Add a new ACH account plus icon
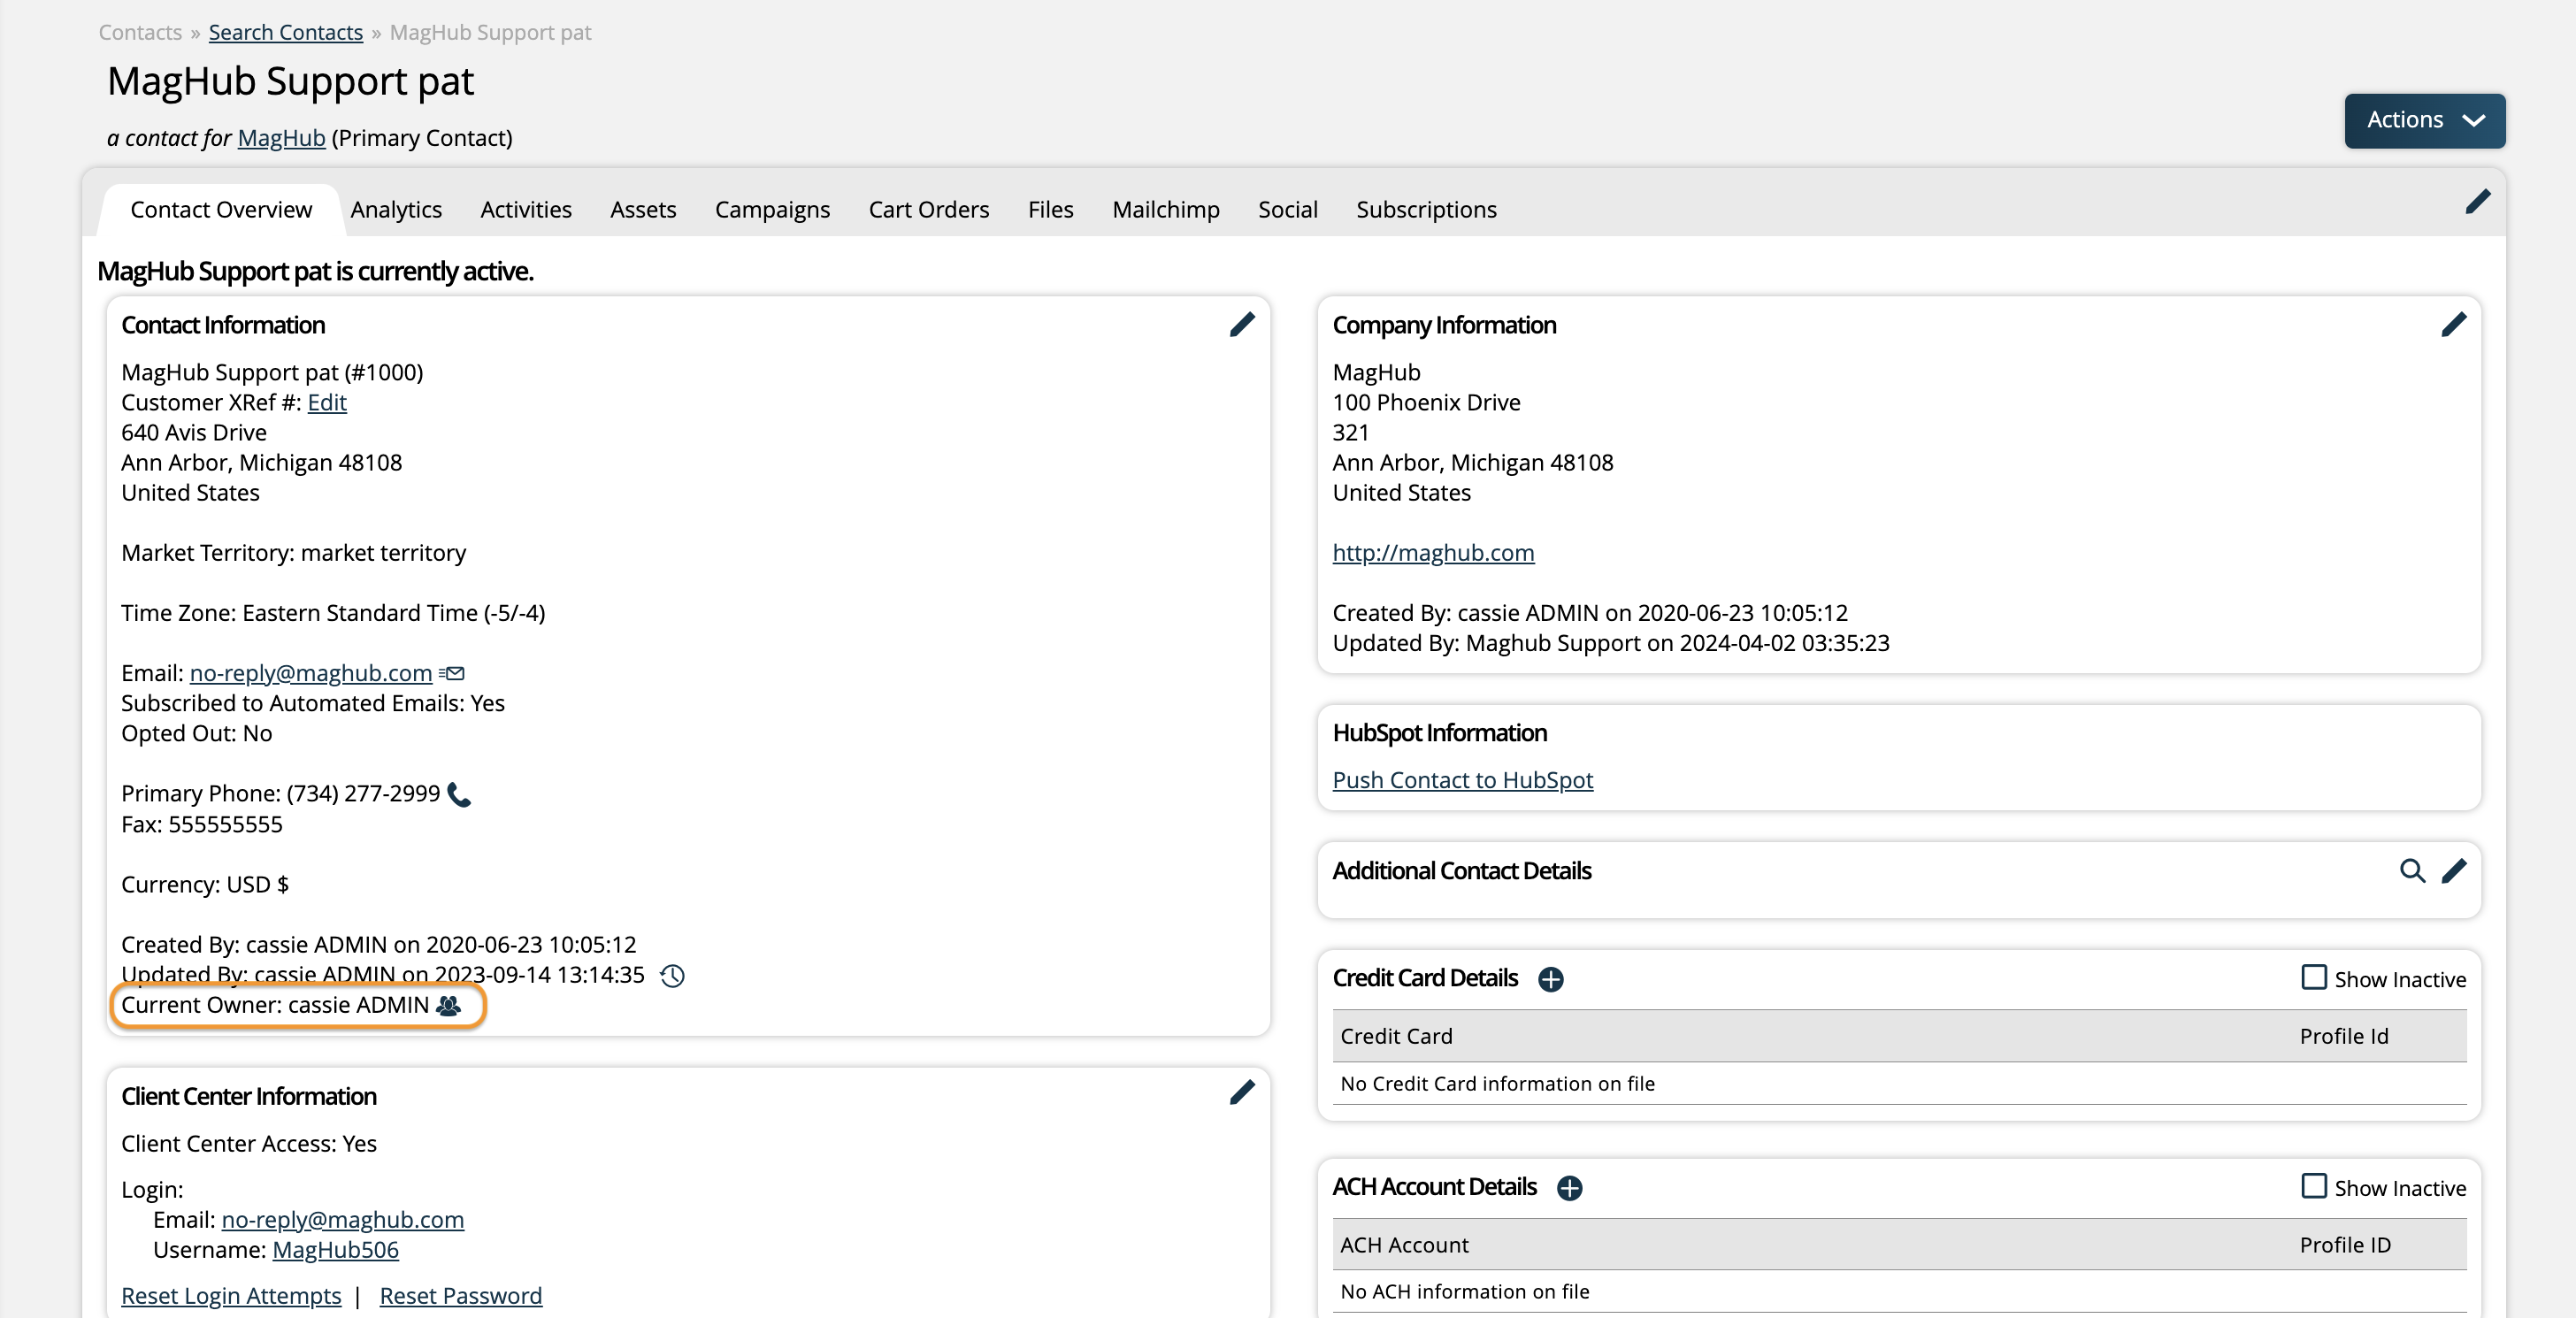The height and width of the screenshot is (1318, 2576). tap(1569, 1187)
